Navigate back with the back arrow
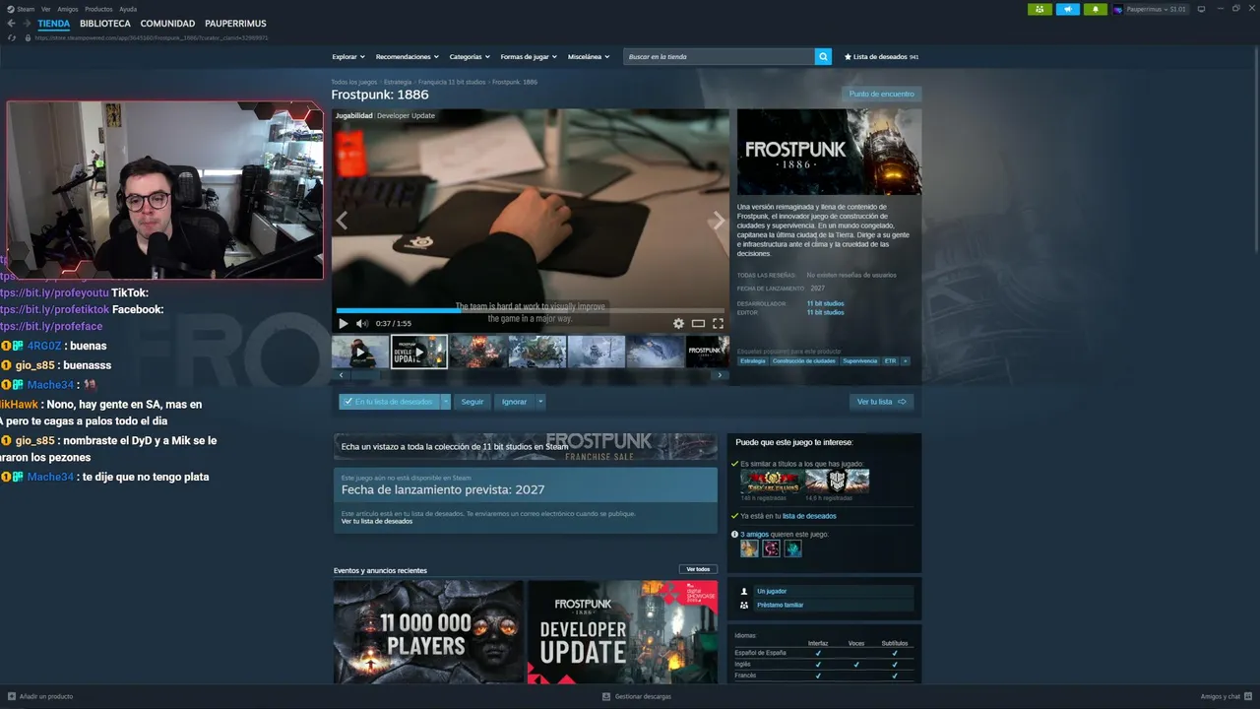Image resolution: width=1260 pixels, height=709 pixels. click(x=12, y=24)
